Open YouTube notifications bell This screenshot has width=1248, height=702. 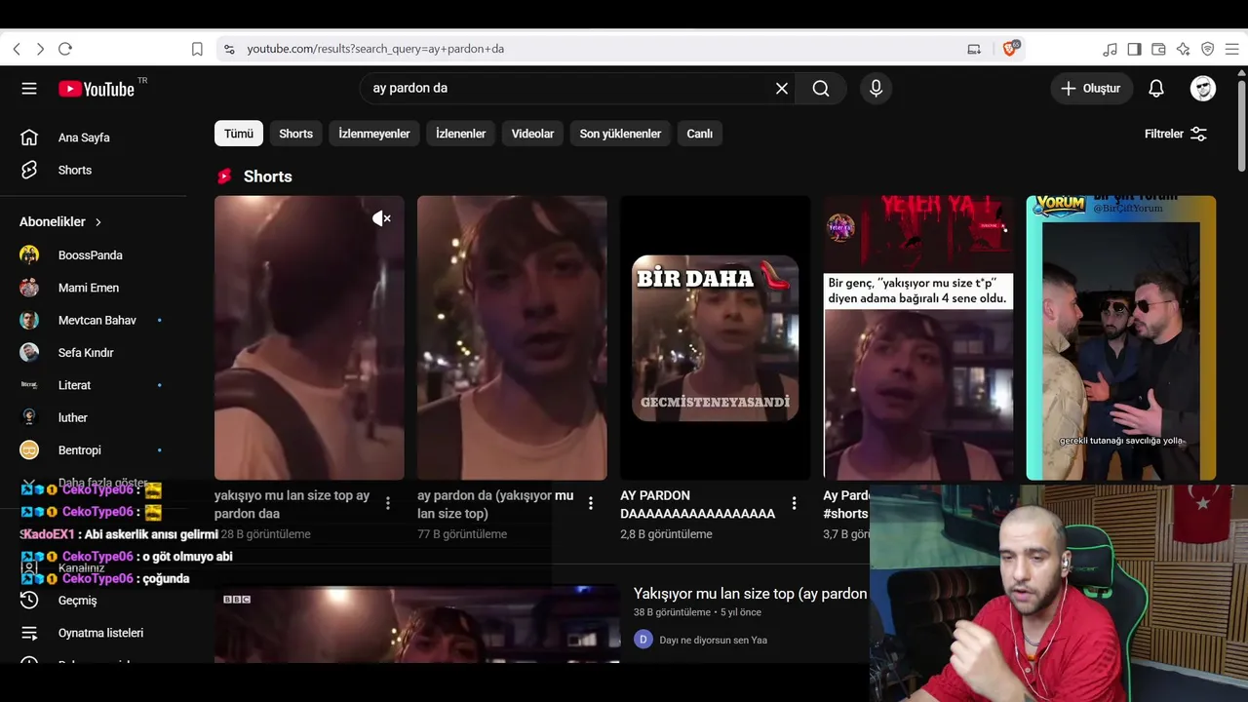click(x=1156, y=89)
